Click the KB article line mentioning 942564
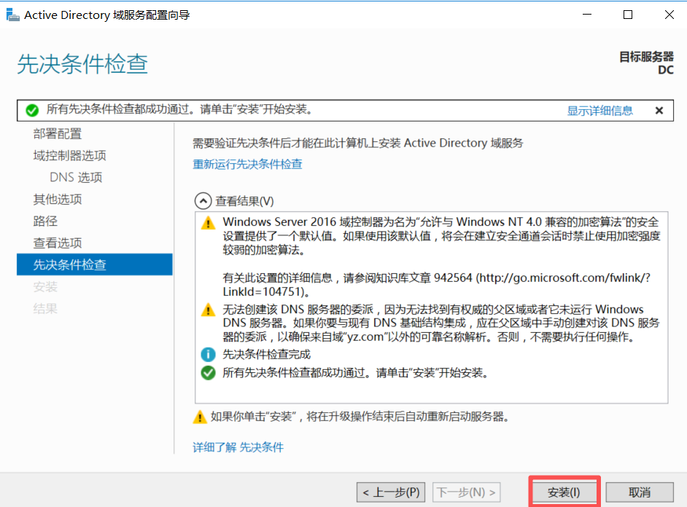The width and height of the screenshot is (687, 507). click(436, 285)
